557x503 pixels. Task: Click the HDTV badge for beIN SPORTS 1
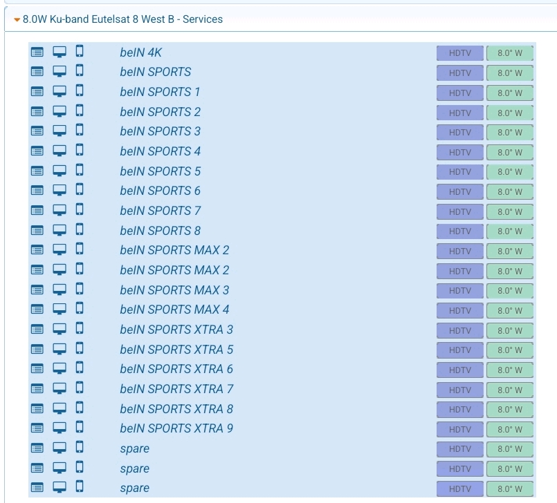point(460,93)
